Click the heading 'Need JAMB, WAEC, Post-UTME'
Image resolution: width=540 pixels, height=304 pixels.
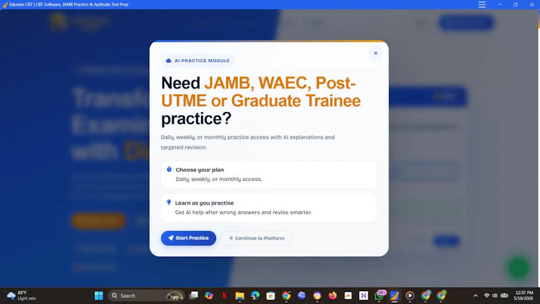point(261,101)
